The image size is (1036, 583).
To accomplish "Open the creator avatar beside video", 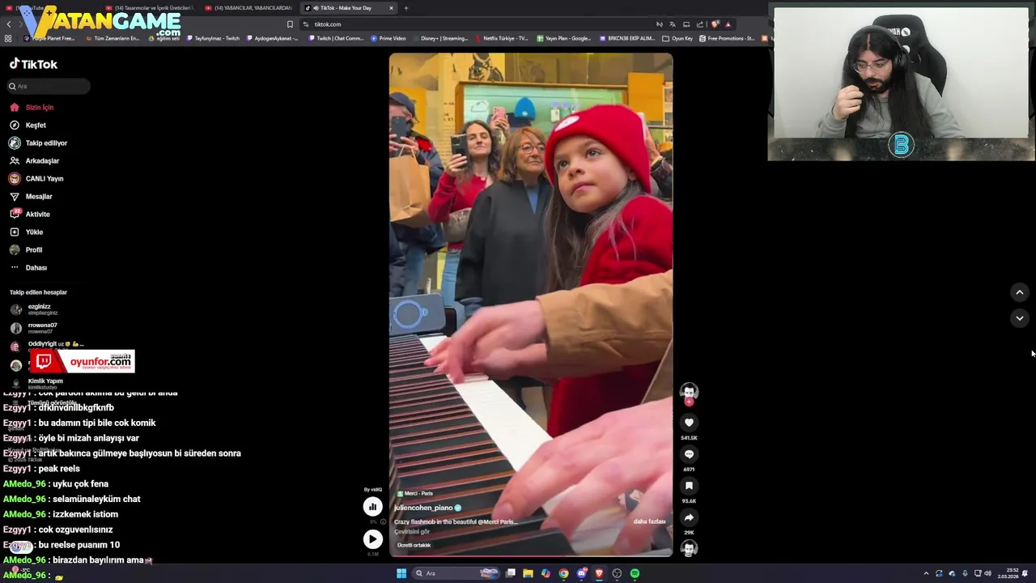I will [x=689, y=392].
